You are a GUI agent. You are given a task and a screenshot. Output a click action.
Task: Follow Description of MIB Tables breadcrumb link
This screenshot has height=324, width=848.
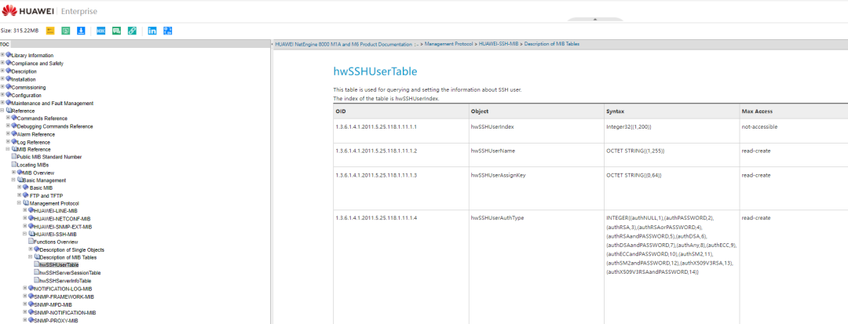pos(552,43)
